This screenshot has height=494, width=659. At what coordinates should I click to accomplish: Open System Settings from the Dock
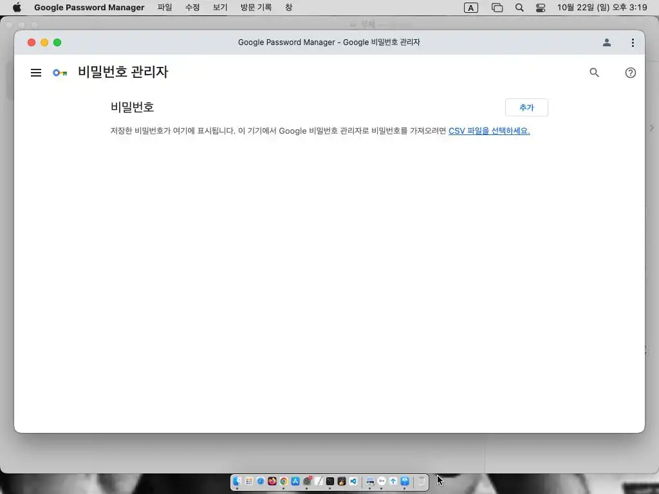click(x=307, y=481)
